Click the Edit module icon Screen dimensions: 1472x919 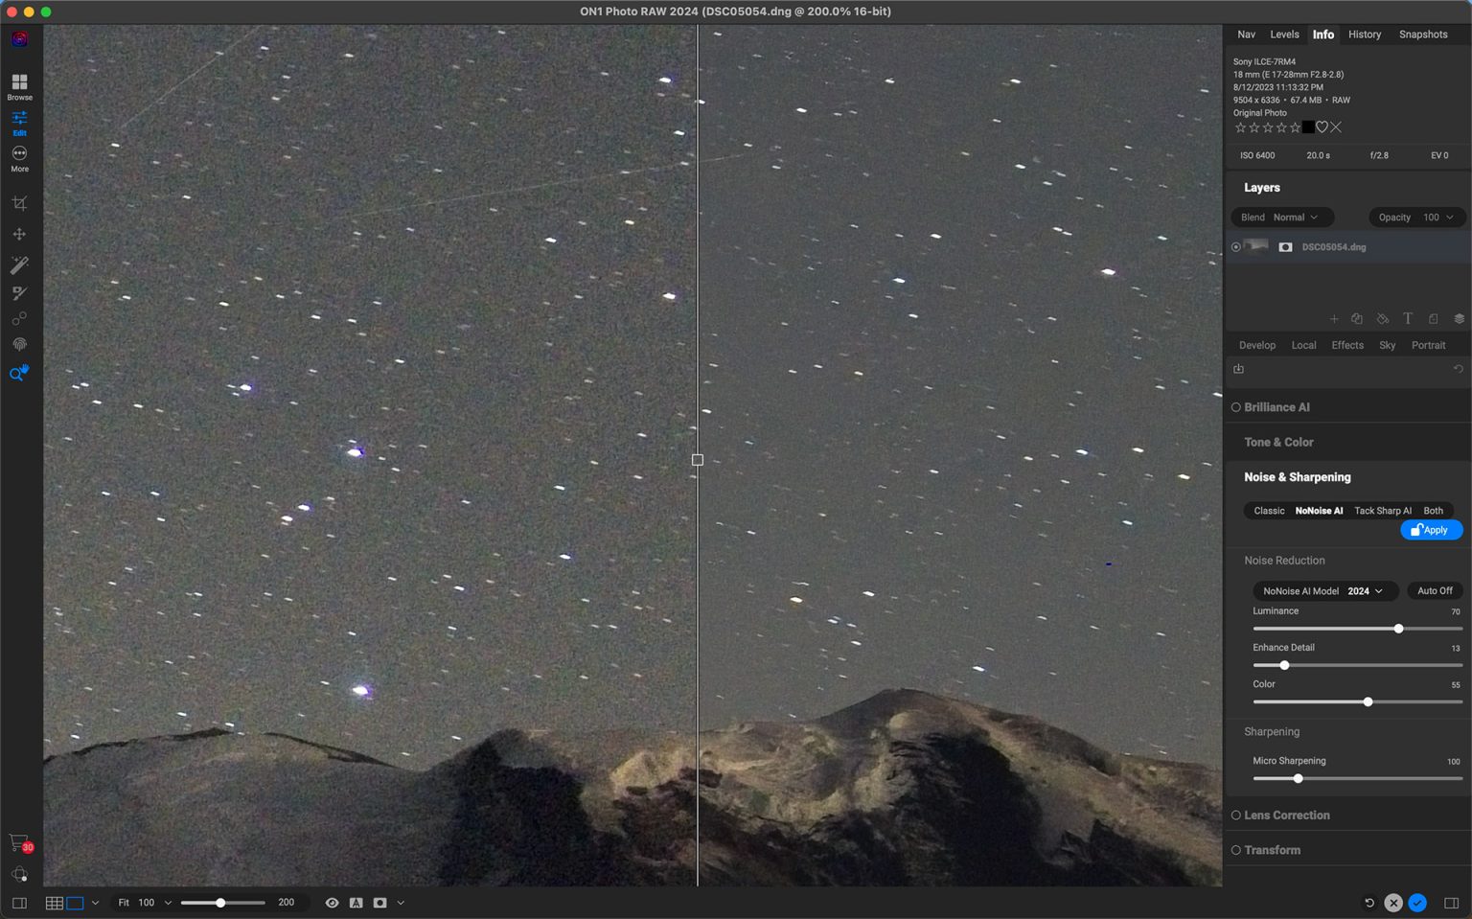19,123
